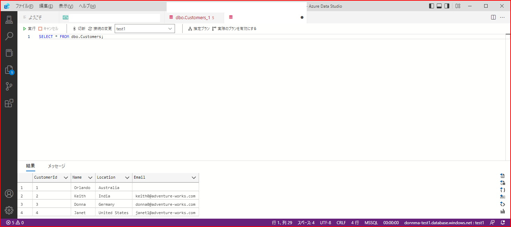Screen dimensions: 511x227
Task: Toggle the bottom panel
Action: pyautogui.click(x=439, y=6)
